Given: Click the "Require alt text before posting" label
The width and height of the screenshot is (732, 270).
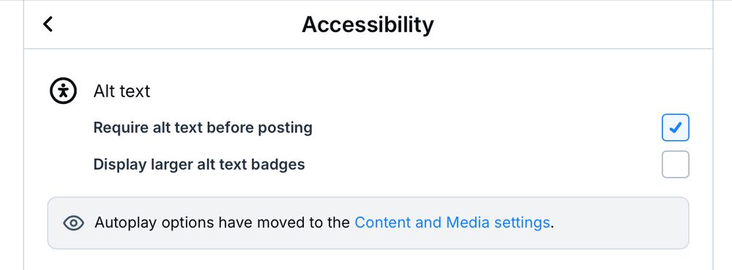Looking at the screenshot, I should pos(203,127).
